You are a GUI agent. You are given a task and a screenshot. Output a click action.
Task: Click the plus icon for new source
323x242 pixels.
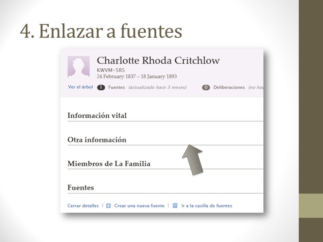pyautogui.click(x=108, y=206)
